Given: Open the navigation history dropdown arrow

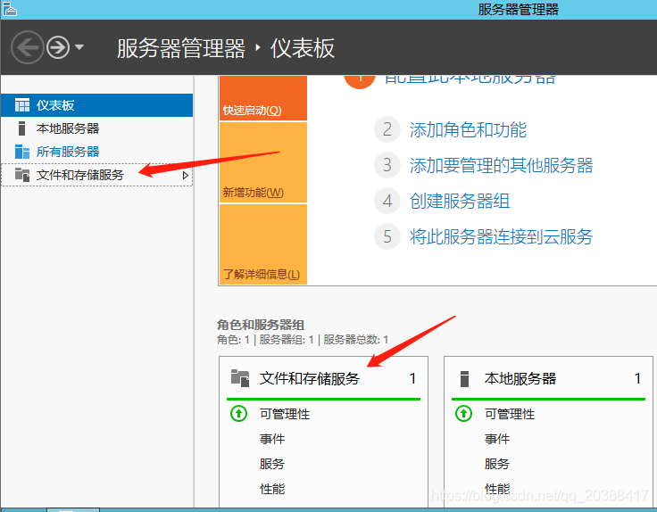Looking at the screenshot, I should click(x=79, y=46).
